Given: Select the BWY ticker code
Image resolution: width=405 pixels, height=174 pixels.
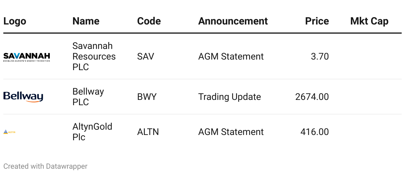Looking at the screenshot, I should pyautogui.click(x=147, y=97).
